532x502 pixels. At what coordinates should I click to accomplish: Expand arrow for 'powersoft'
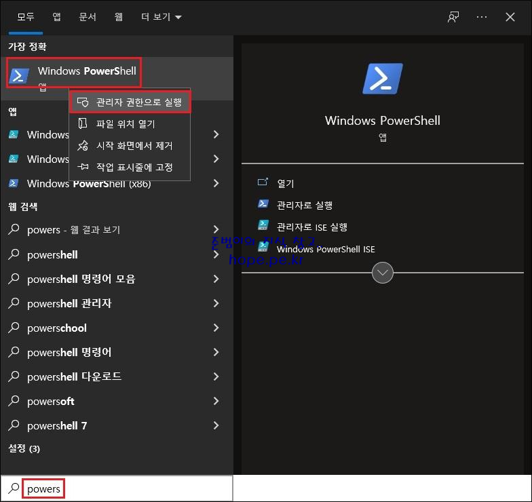pos(216,402)
